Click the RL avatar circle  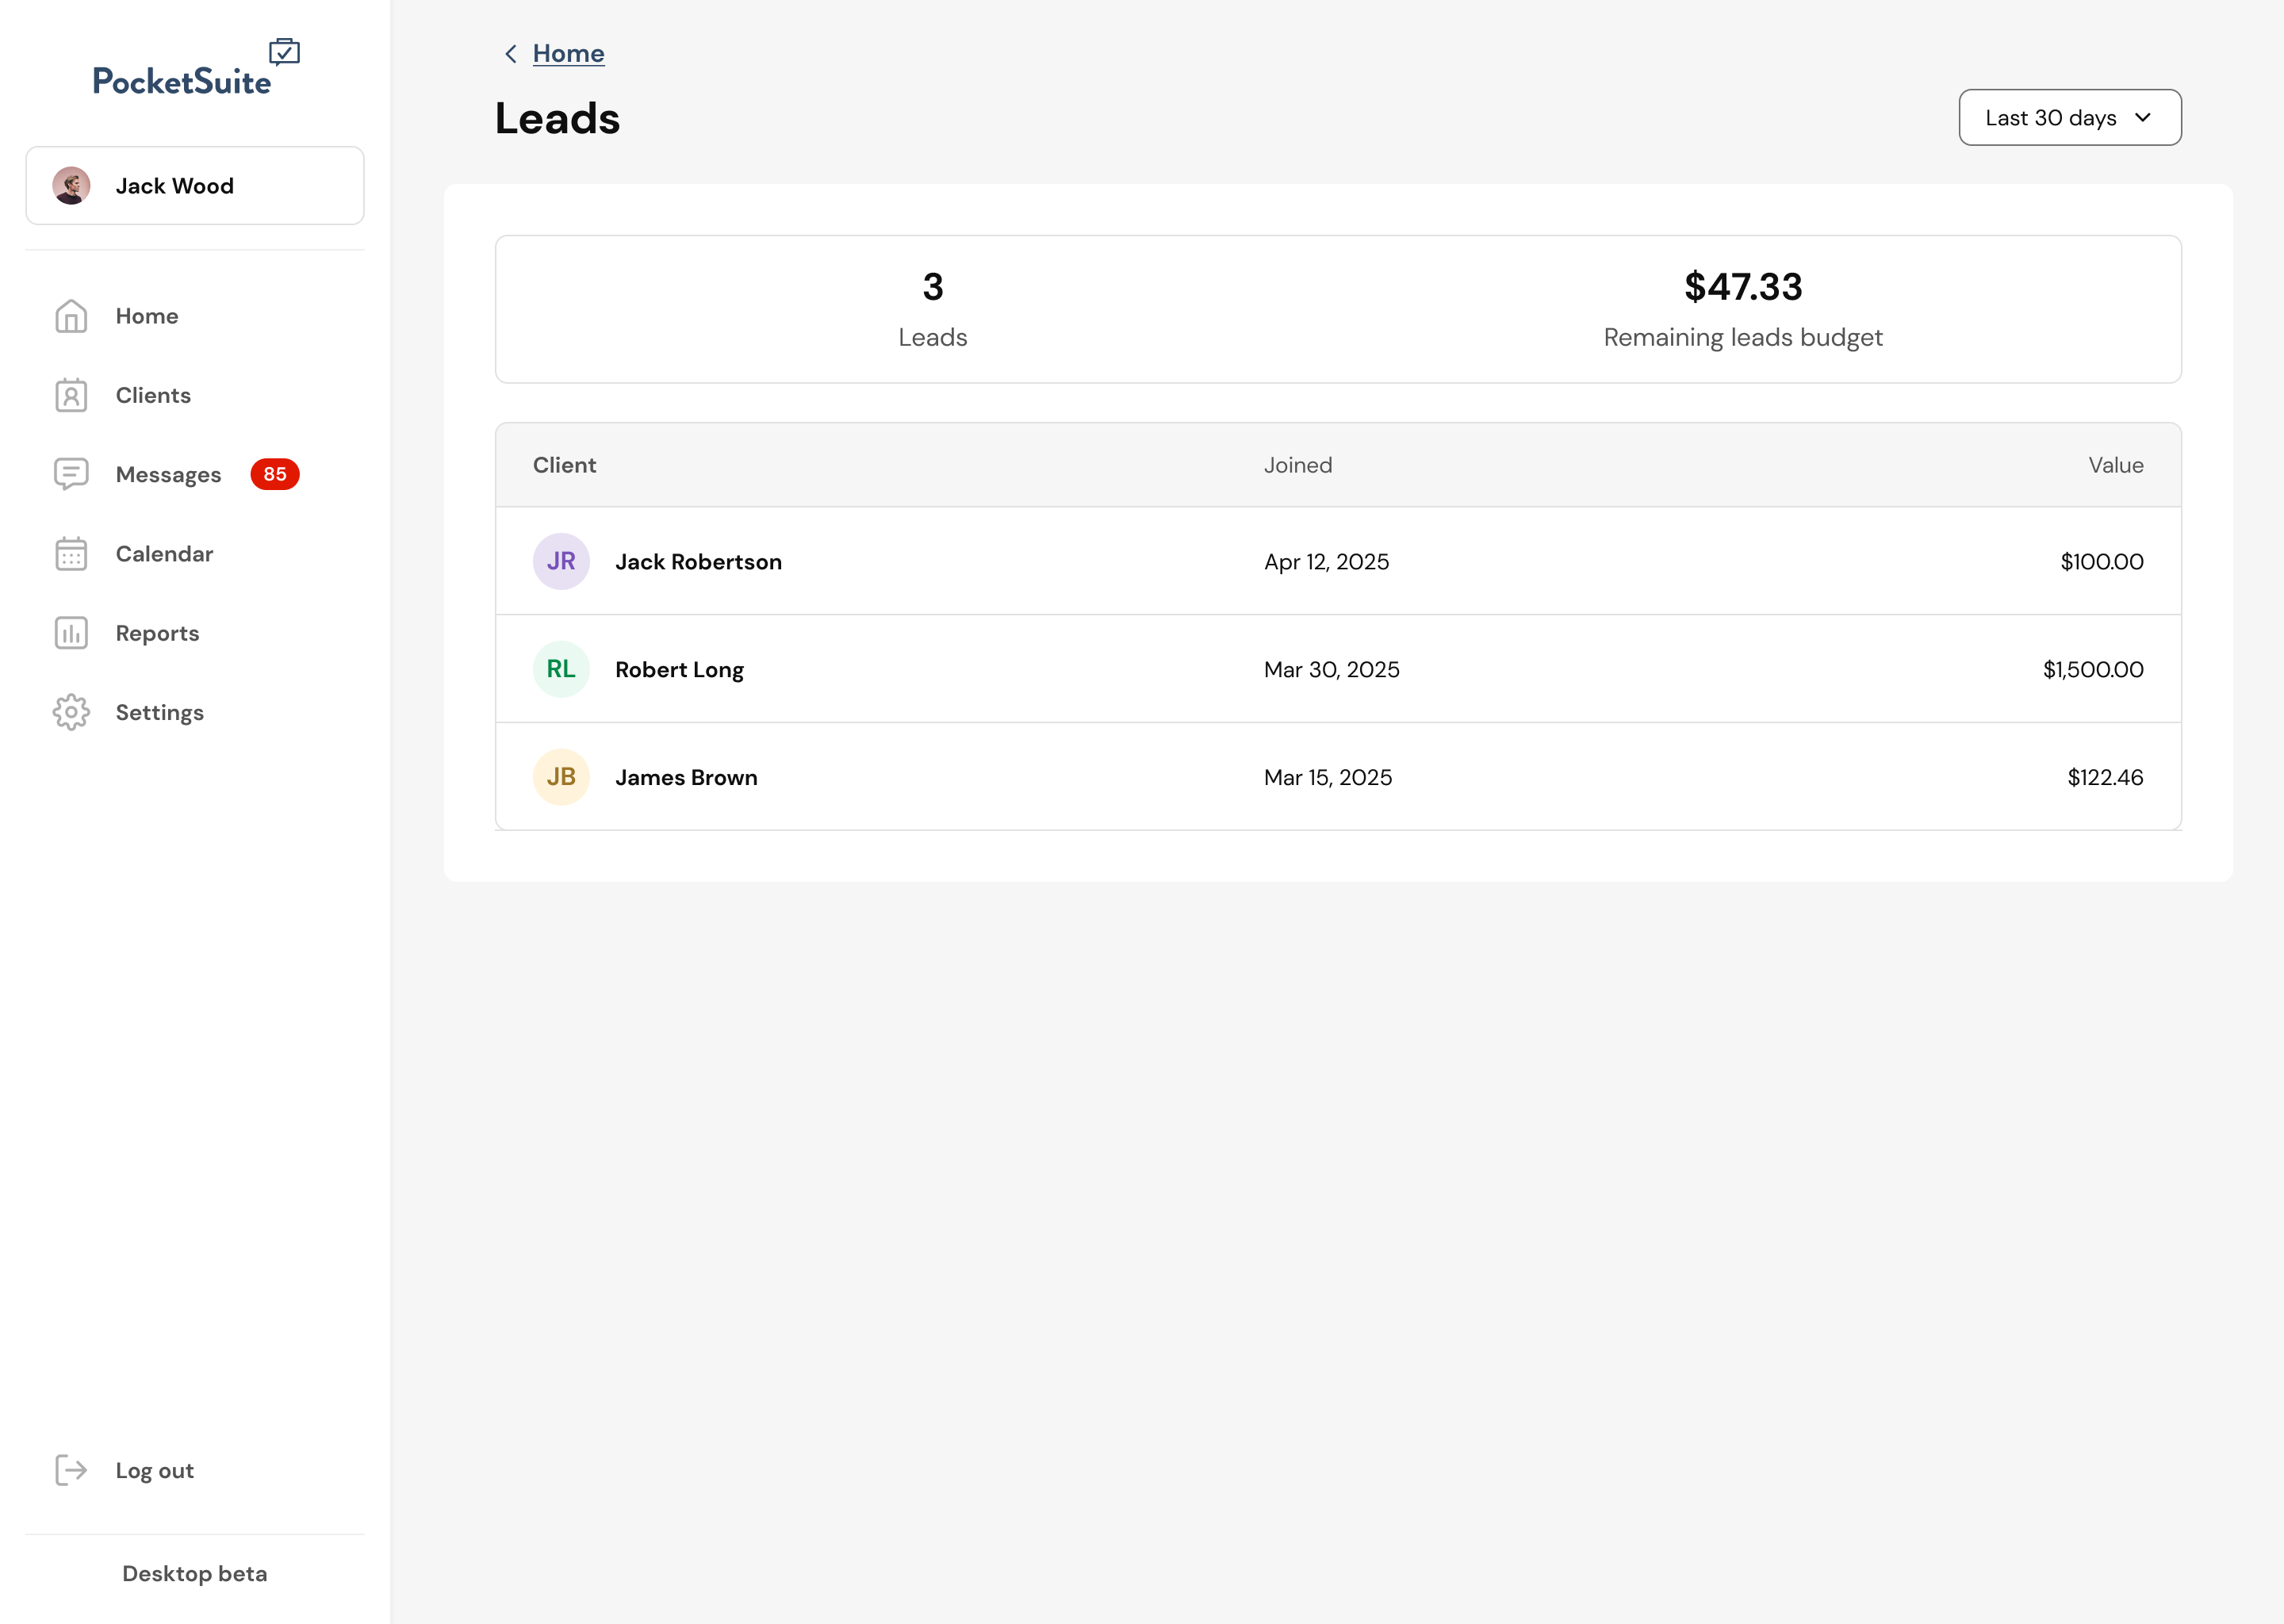[561, 669]
